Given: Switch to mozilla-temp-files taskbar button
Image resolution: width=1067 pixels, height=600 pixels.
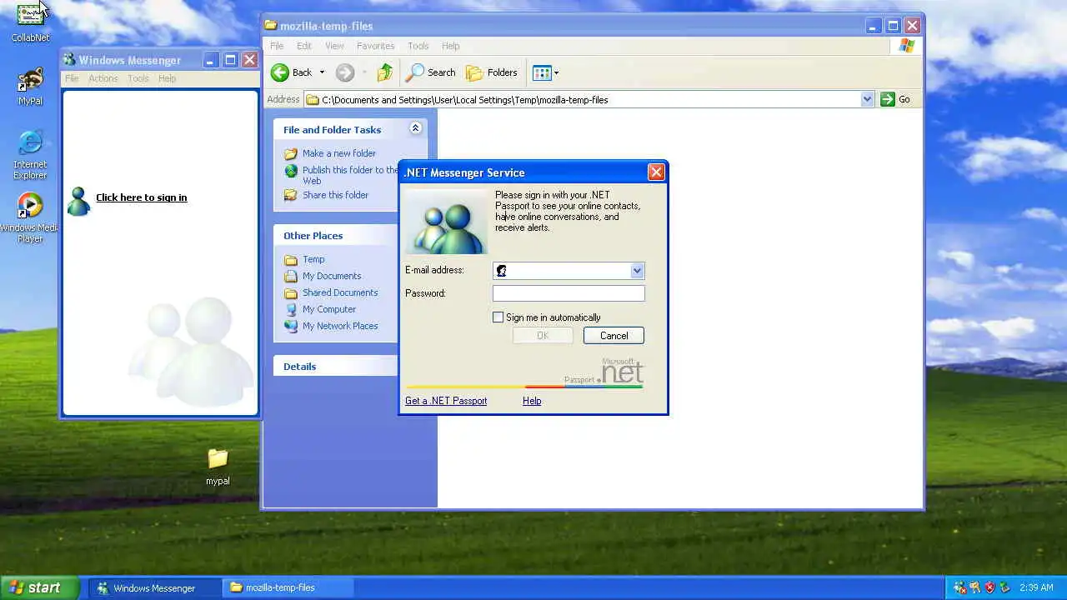Looking at the screenshot, I should (x=288, y=587).
